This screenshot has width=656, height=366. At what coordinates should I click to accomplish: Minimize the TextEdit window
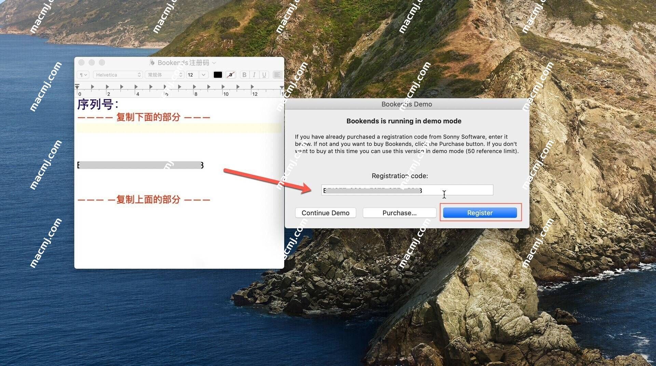click(x=92, y=62)
